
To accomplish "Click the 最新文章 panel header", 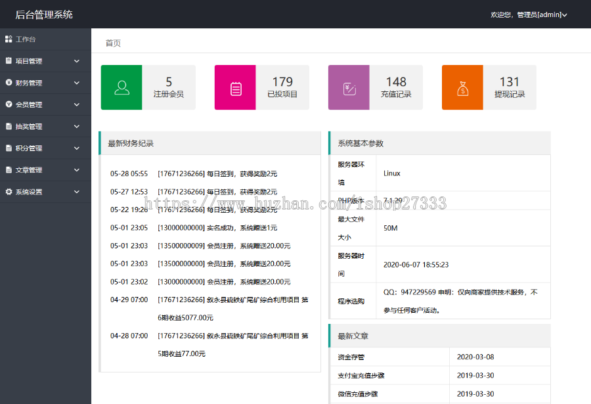I will pos(440,336).
